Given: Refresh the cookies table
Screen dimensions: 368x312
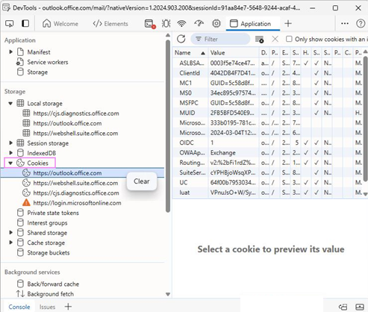Looking at the screenshot, I should [x=181, y=39].
